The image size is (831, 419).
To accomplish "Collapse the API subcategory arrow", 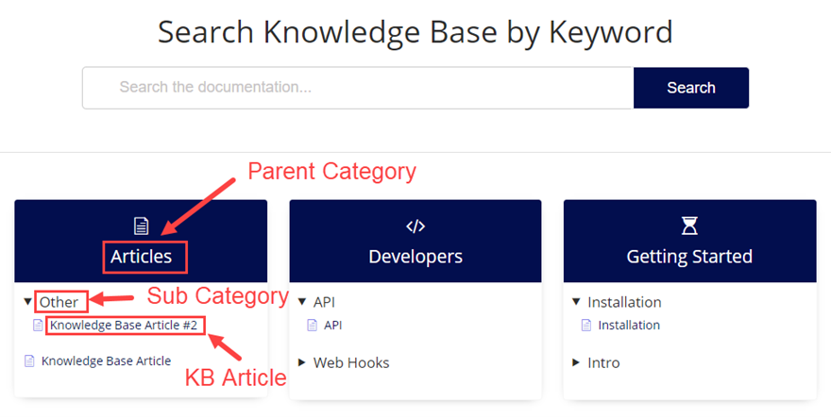I will (x=302, y=303).
